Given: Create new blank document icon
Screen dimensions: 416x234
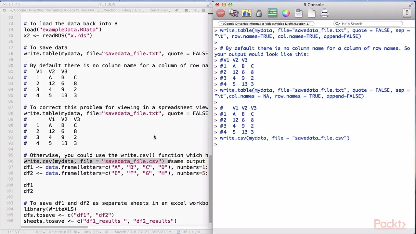Looking at the screenshot, I should (312, 13).
